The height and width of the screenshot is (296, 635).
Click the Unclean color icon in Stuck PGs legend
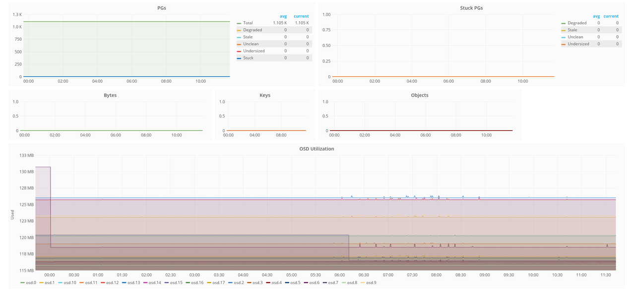564,37
